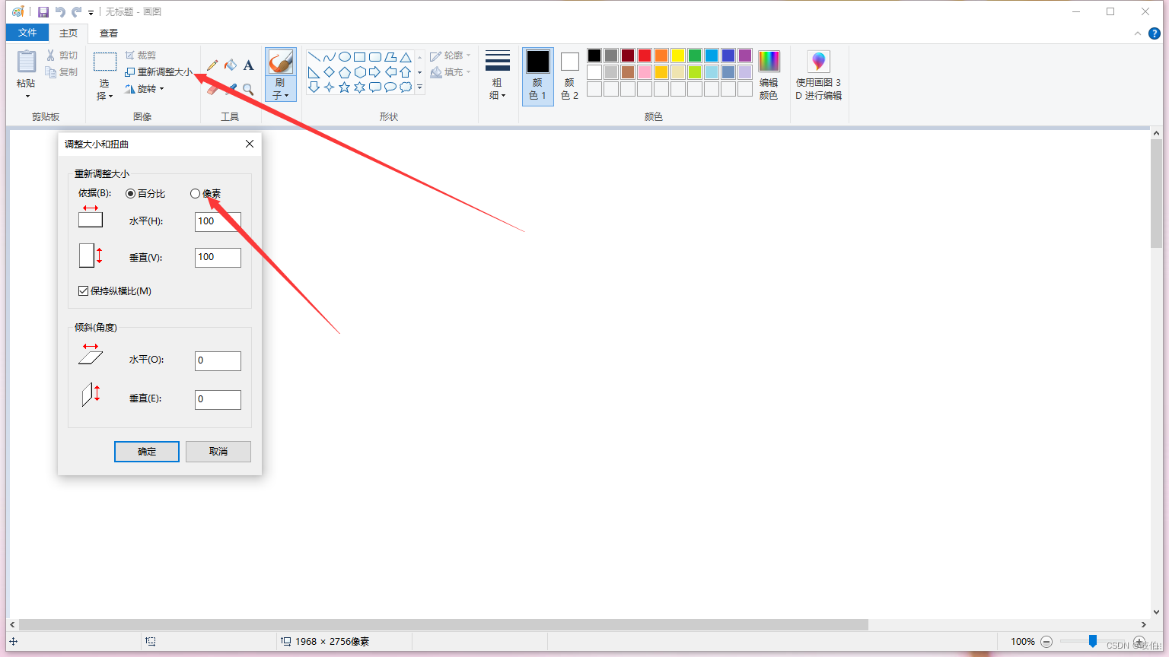
Task: Pick the yellow color swatch
Action: click(678, 56)
